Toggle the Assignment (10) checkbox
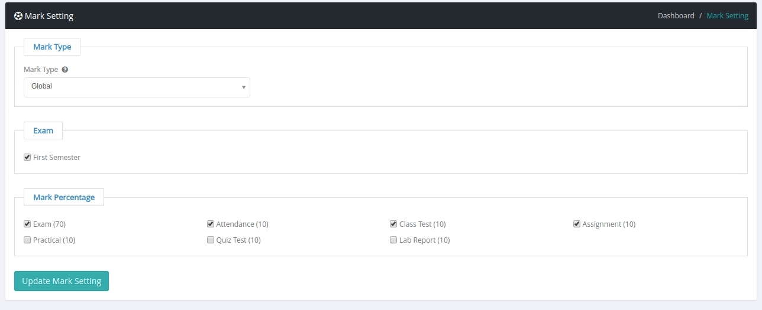Viewport: 762px width, 310px height. coord(577,224)
